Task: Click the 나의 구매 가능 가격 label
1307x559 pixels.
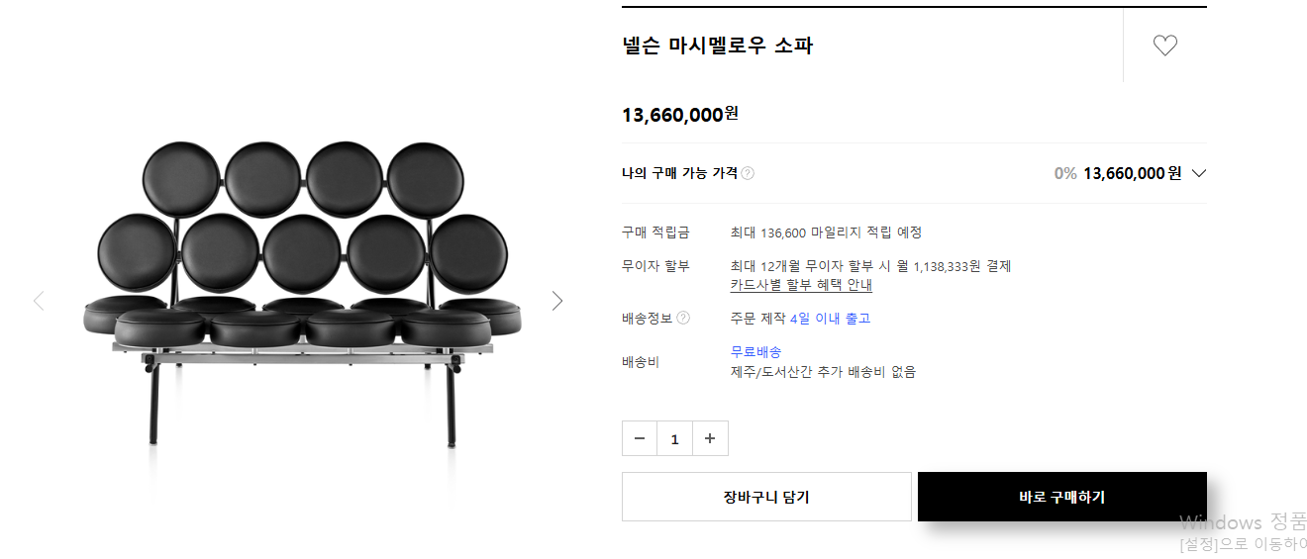Action: (679, 173)
